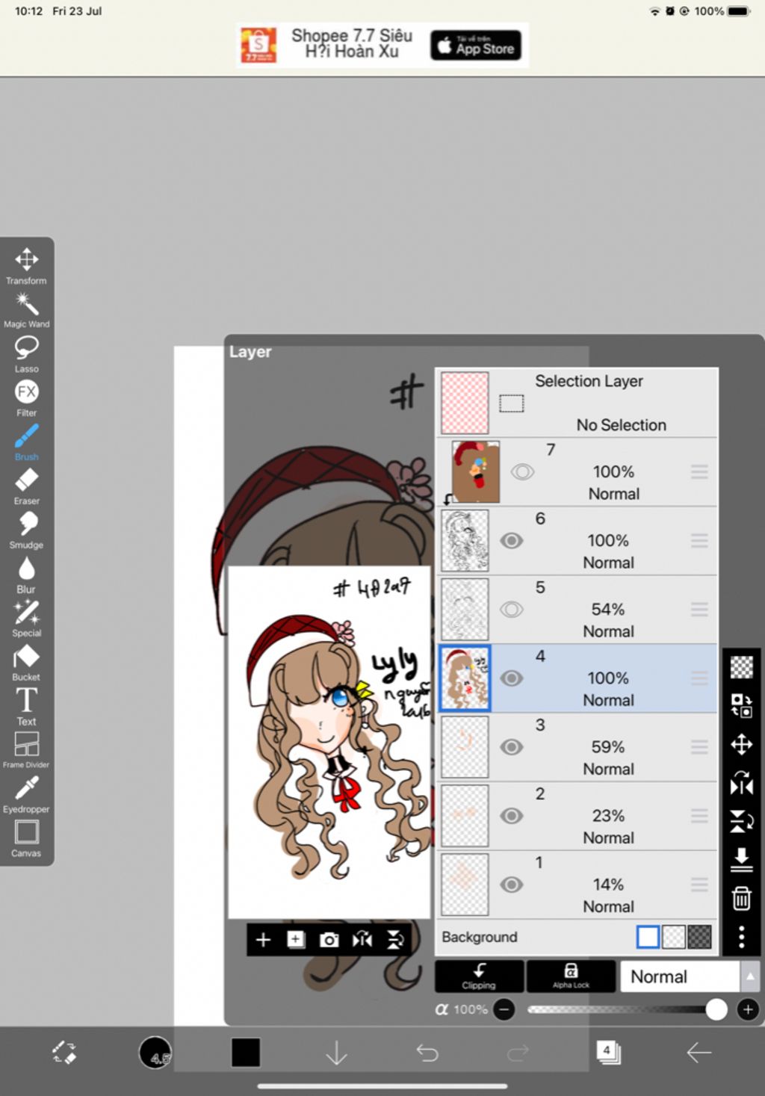This screenshot has width=765, height=1096.
Task: Grab the reorder handle of layer 7
Action: click(x=699, y=472)
